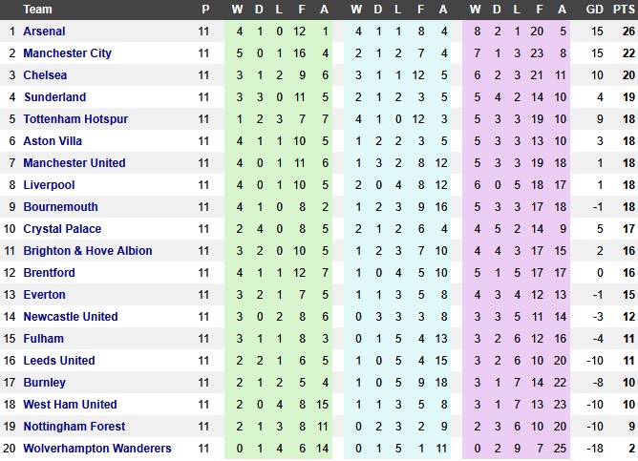This screenshot has width=638, height=461.
Task: Click the Wolverhampton Wanderers link
Action: pos(97,449)
